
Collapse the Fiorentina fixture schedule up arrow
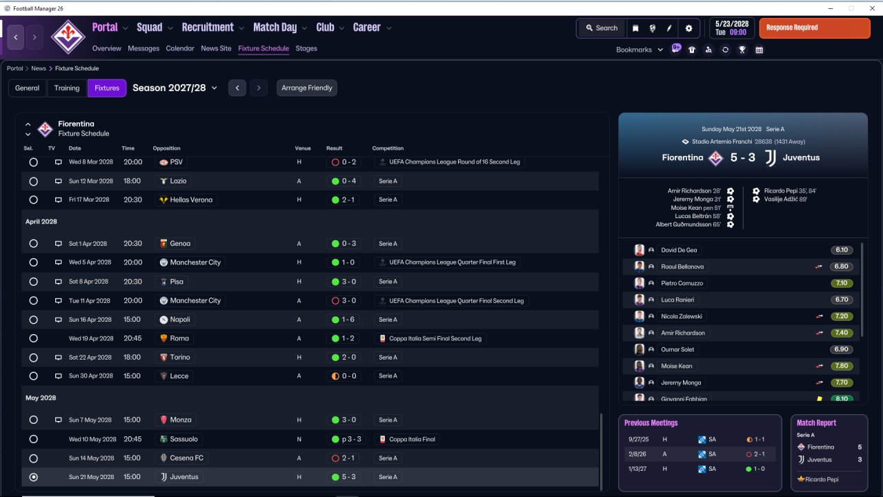(28, 125)
